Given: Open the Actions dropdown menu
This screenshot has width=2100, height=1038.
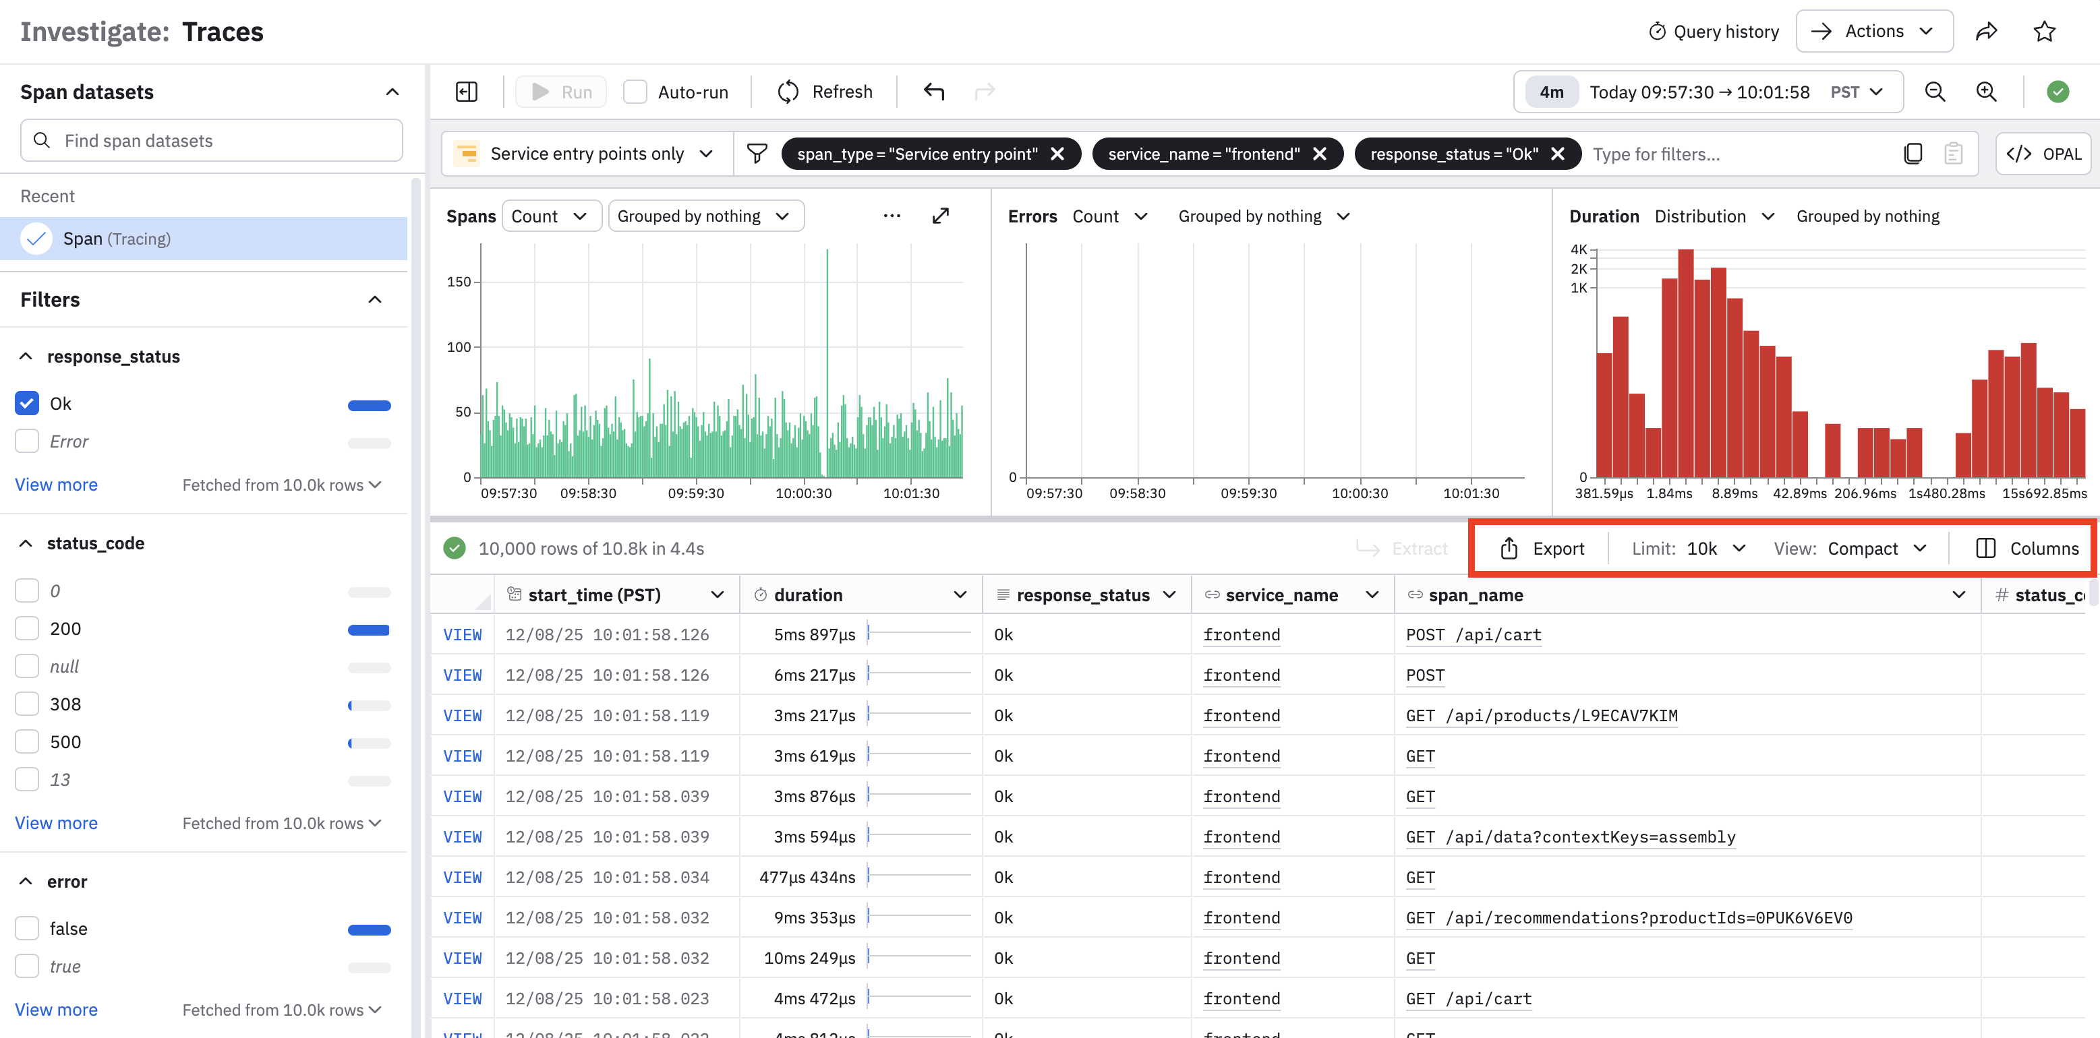Looking at the screenshot, I should (x=1873, y=31).
